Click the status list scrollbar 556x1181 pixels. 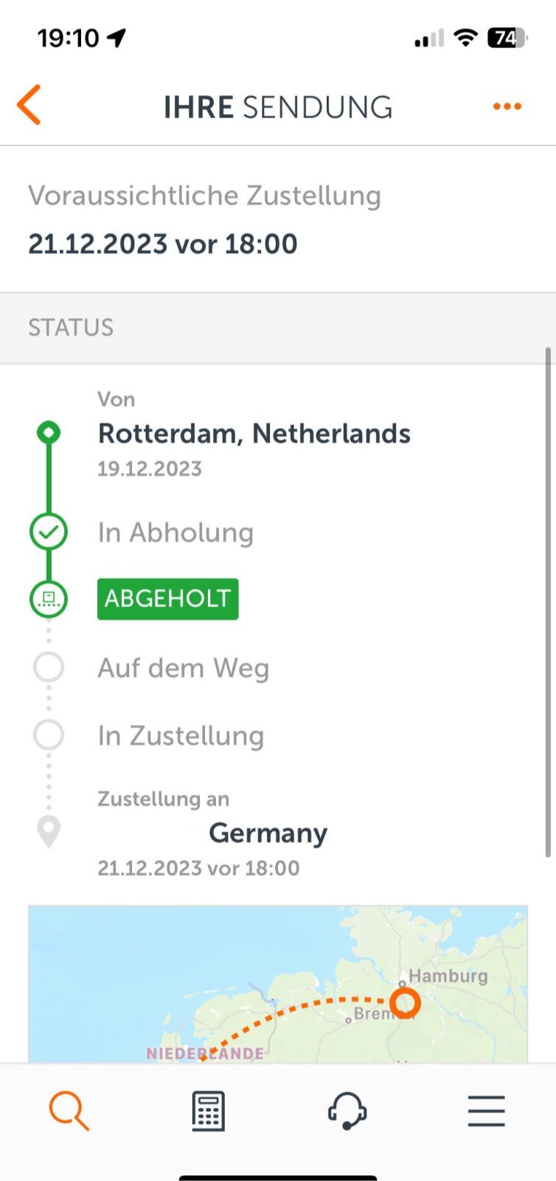548,602
